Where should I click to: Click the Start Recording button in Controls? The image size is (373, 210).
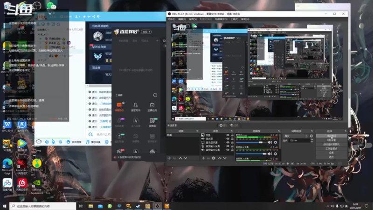tap(332, 140)
